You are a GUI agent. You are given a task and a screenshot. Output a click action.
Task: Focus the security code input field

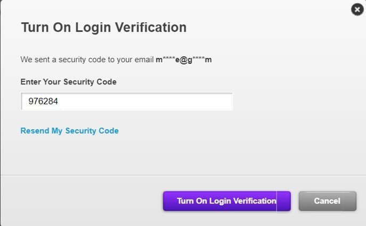(x=127, y=102)
